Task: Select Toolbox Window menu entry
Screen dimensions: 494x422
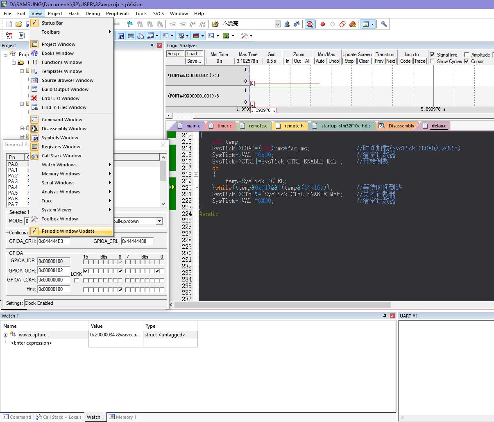Action: pos(59,219)
